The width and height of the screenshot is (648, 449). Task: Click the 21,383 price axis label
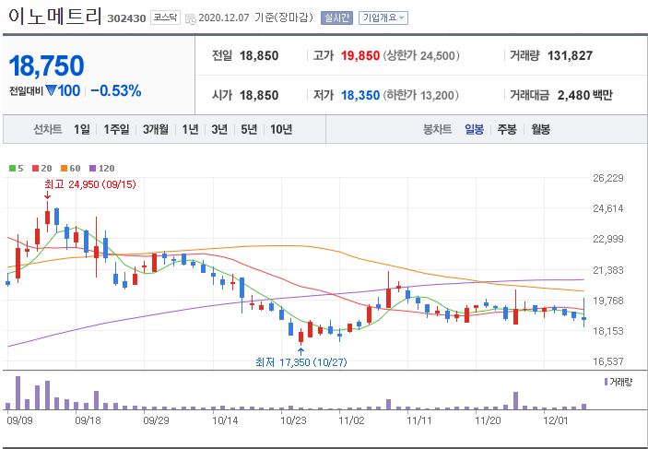[608, 270]
